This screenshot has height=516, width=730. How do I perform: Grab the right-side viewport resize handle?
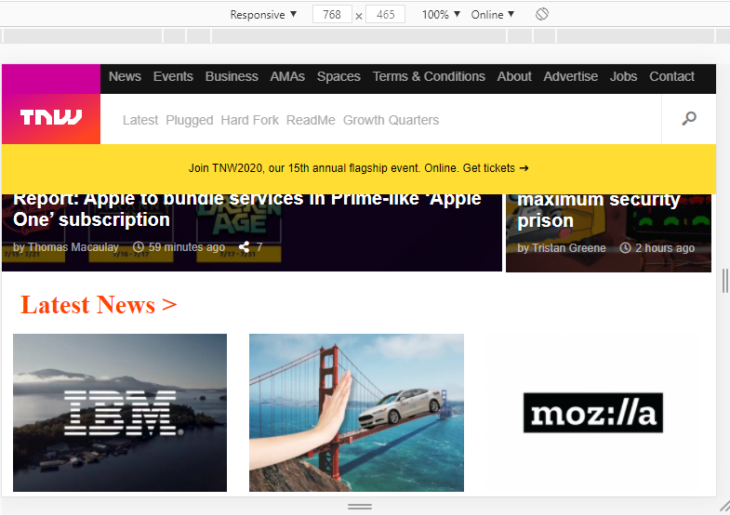point(723,281)
